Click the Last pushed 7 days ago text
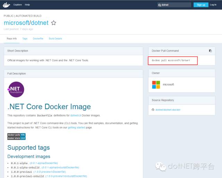 pos(18,29)
